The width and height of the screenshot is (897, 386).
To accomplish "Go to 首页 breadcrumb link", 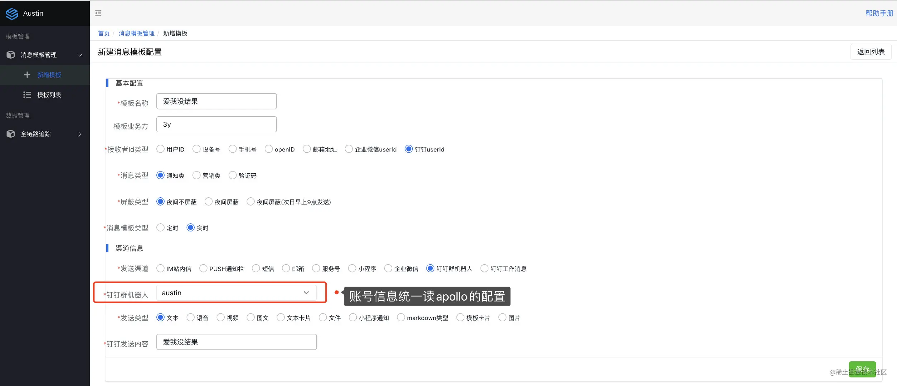I will click(104, 33).
